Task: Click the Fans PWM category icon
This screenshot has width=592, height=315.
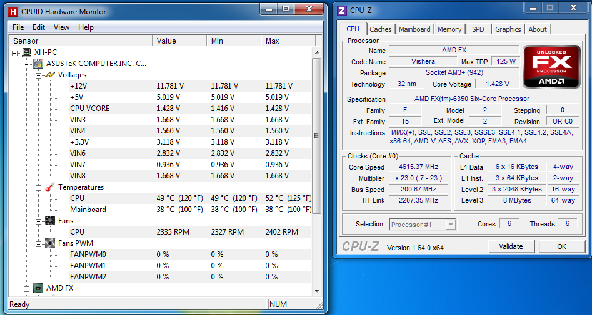Action: point(50,243)
